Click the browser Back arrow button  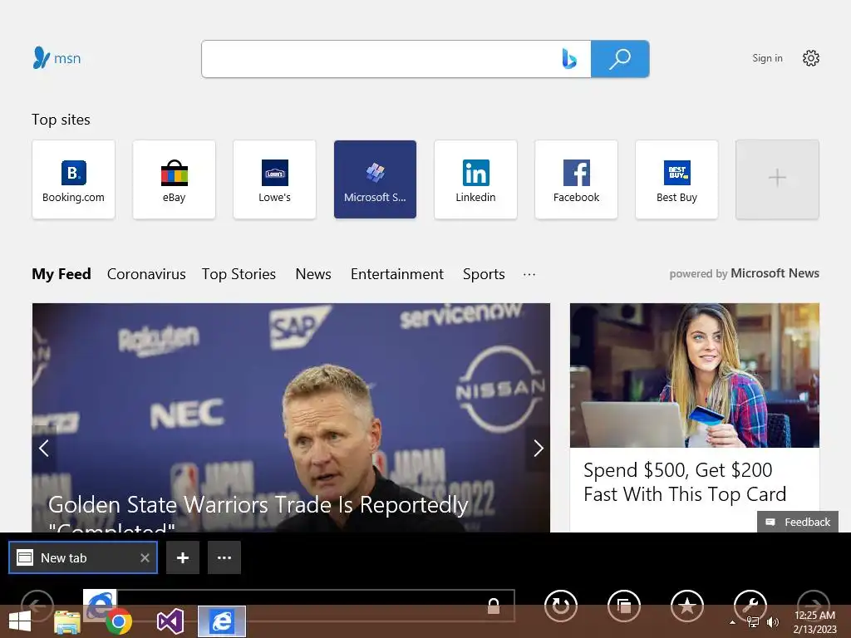pyautogui.click(x=37, y=604)
